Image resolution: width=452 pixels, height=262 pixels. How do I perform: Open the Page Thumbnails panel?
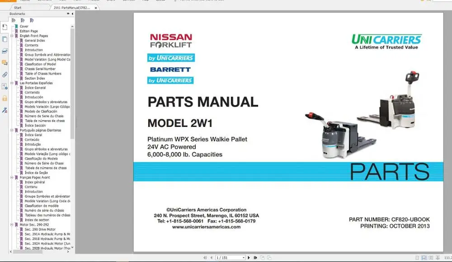pyautogui.click(x=5, y=39)
